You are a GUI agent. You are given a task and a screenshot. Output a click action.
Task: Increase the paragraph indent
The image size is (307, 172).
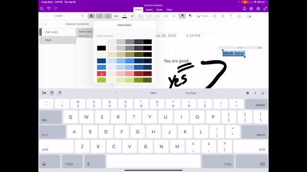[165, 16]
